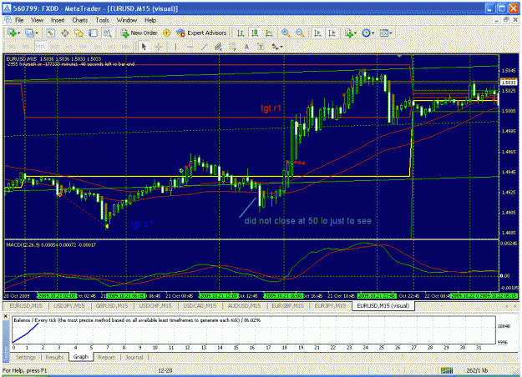Open the File menu
522x377 pixels.
(19, 20)
